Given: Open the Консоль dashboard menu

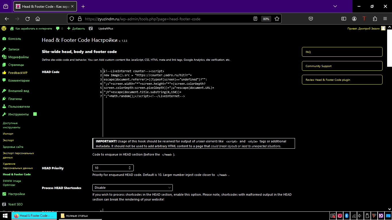Looking at the screenshot, I should click(x=15, y=39).
